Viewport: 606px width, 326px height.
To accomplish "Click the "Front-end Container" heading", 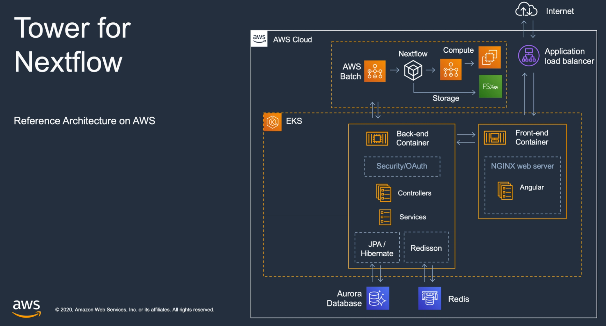I will click(x=532, y=138).
